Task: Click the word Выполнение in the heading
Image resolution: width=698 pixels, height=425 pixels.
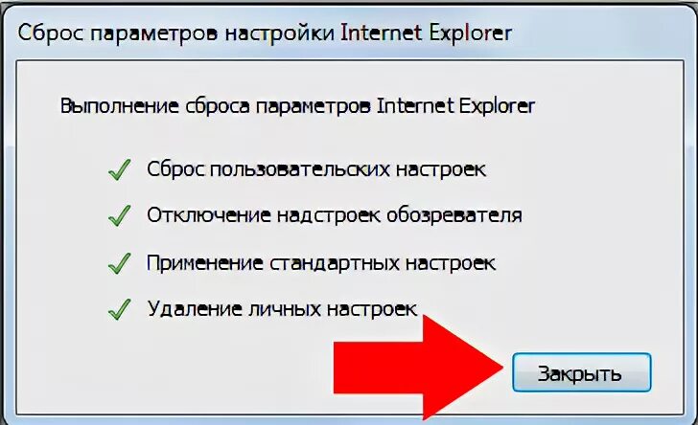Action: (x=119, y=106)
